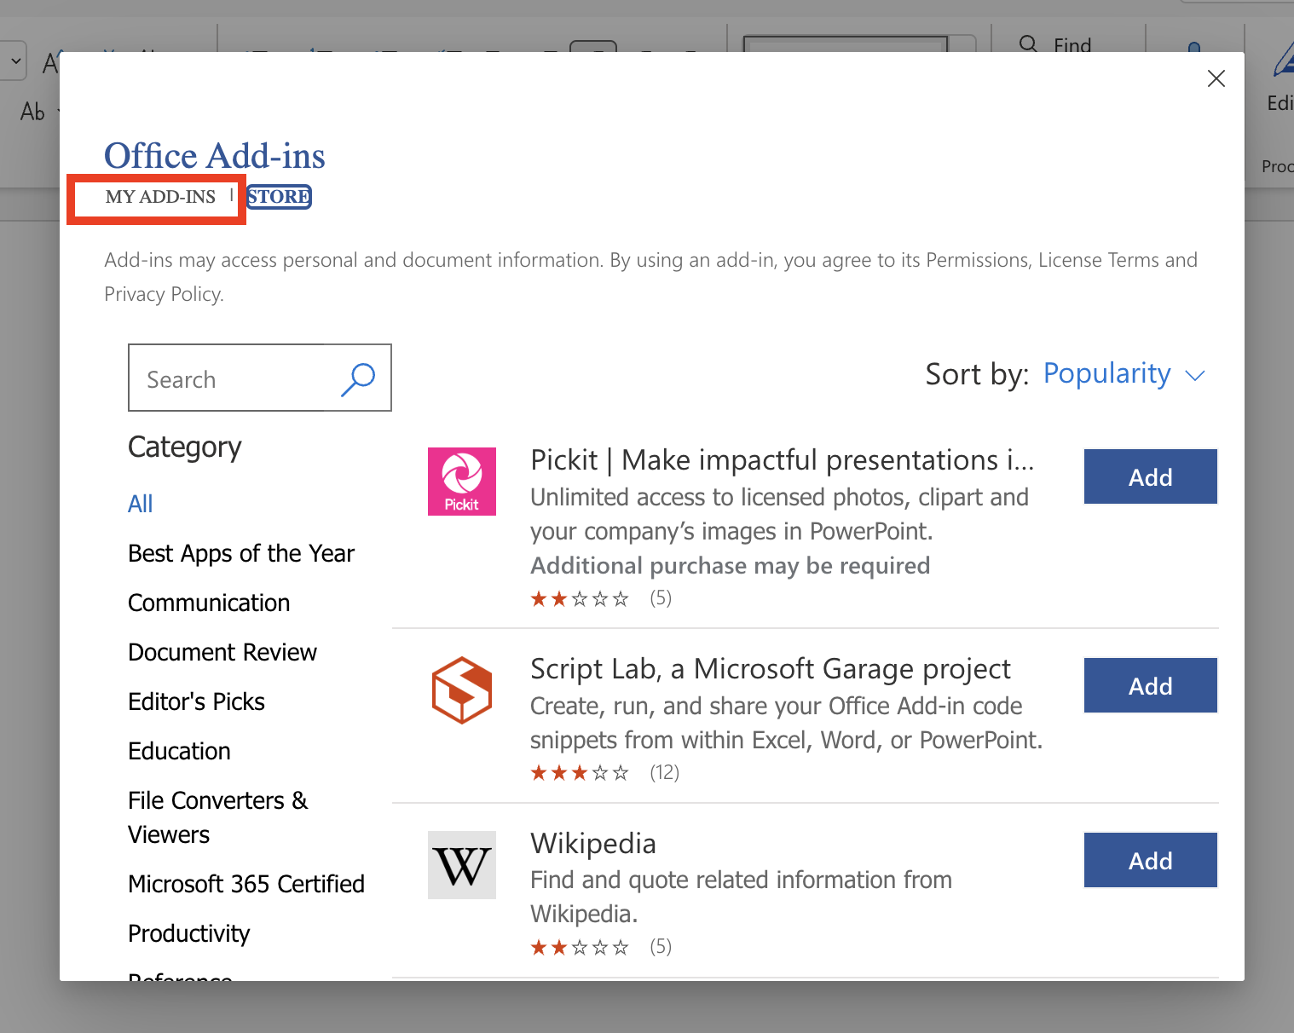Click the Script Lab hexagon icon
Image resolution: width=1294 pixels, height=1033 pixels.
click(462, 690)
